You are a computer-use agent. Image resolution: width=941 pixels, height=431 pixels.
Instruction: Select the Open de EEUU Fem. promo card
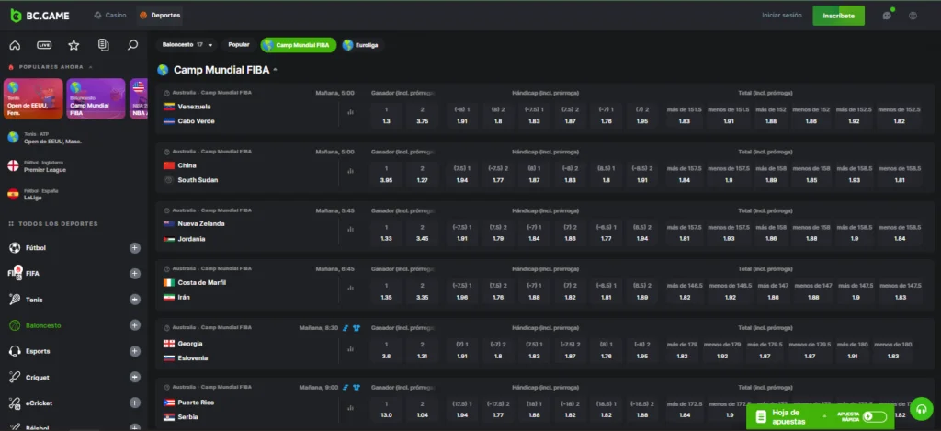(33, 99)
